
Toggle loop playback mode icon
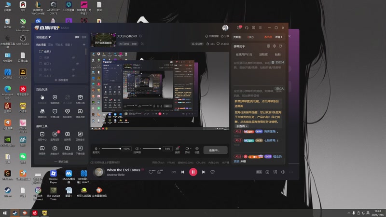(174, 172)
